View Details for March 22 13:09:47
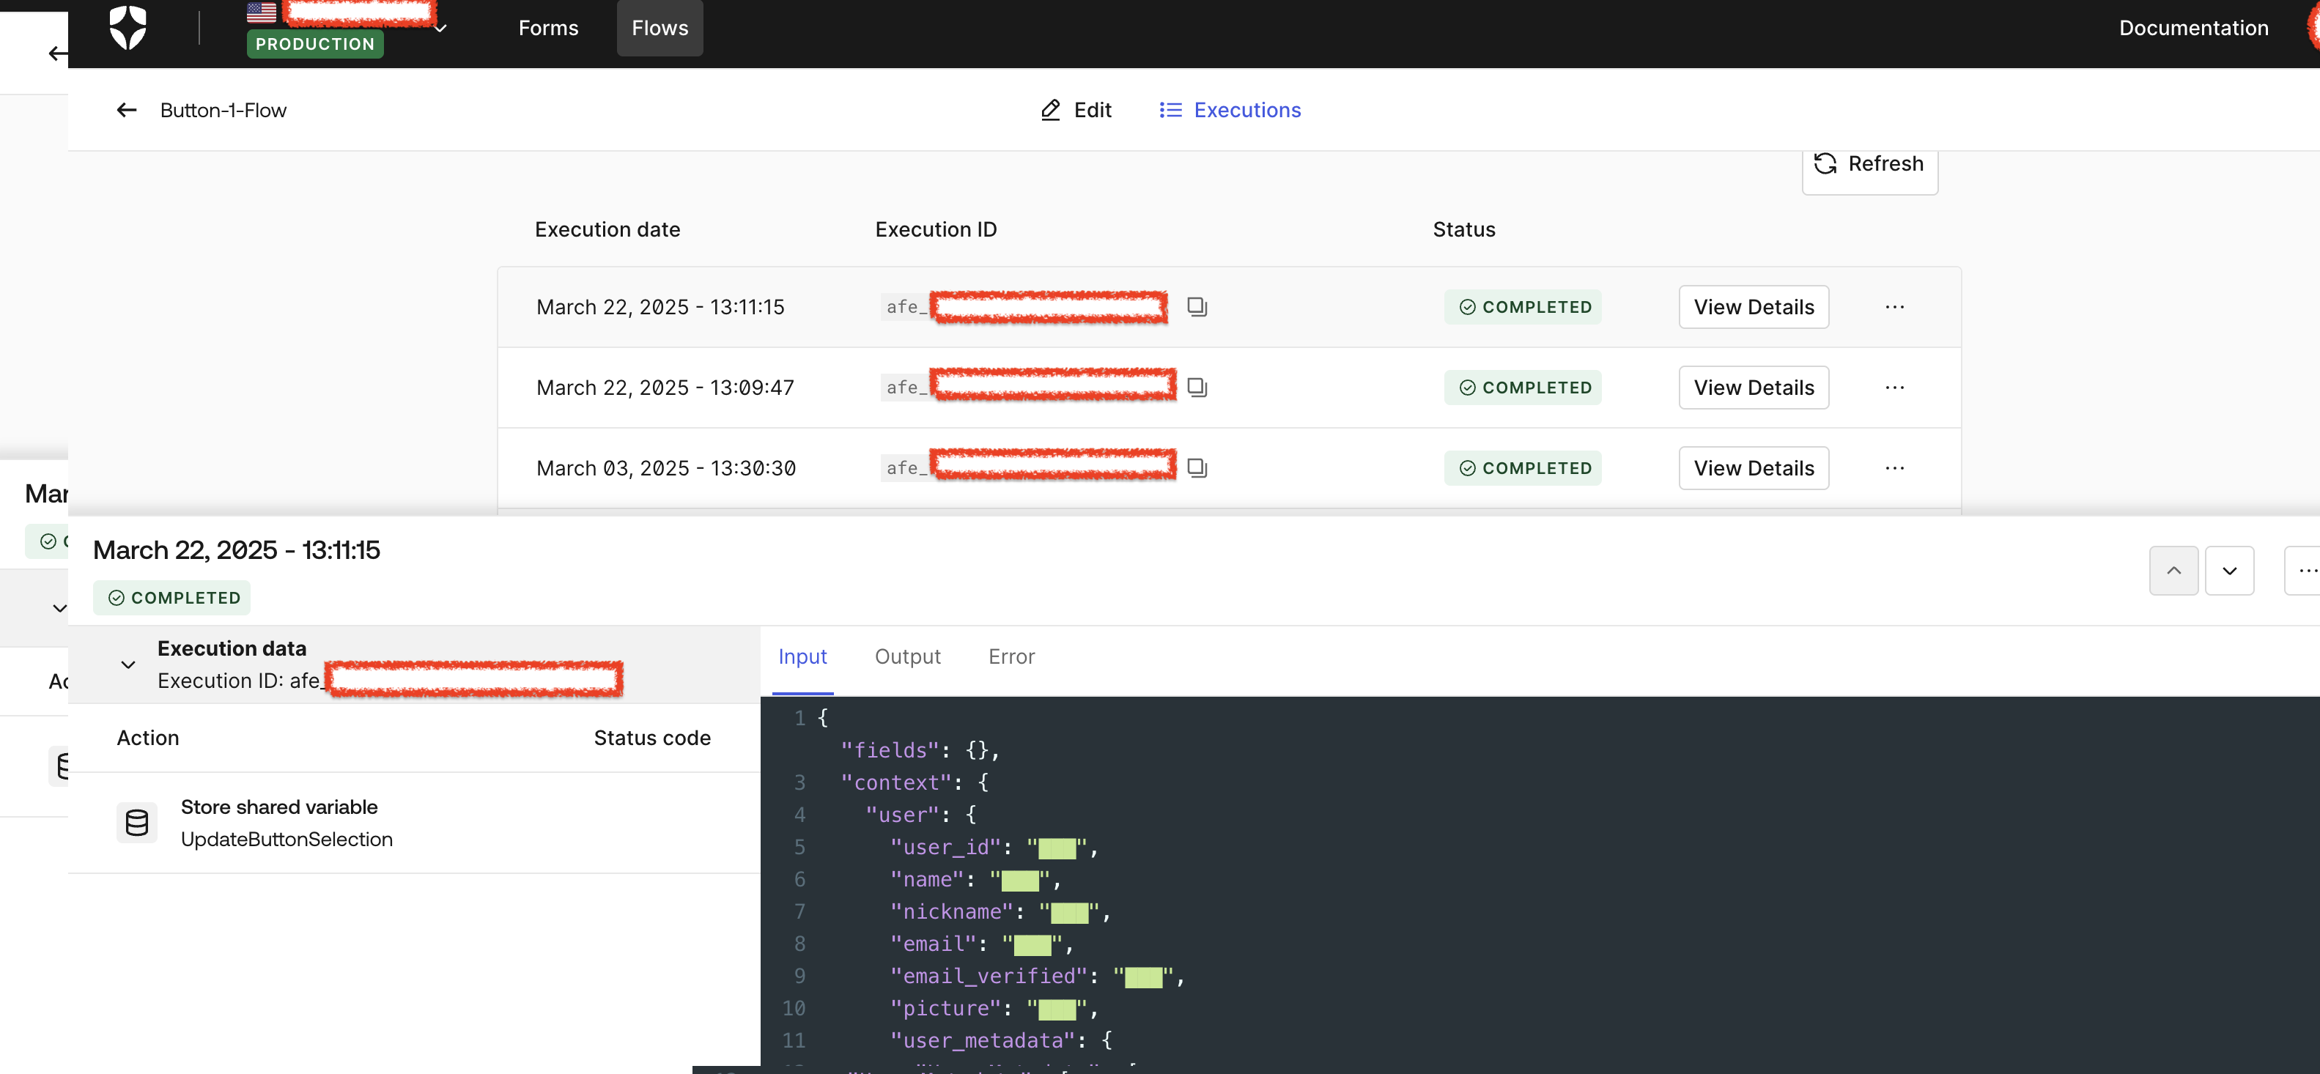The image size is (2320, 1074). (x=1754, y=387)
